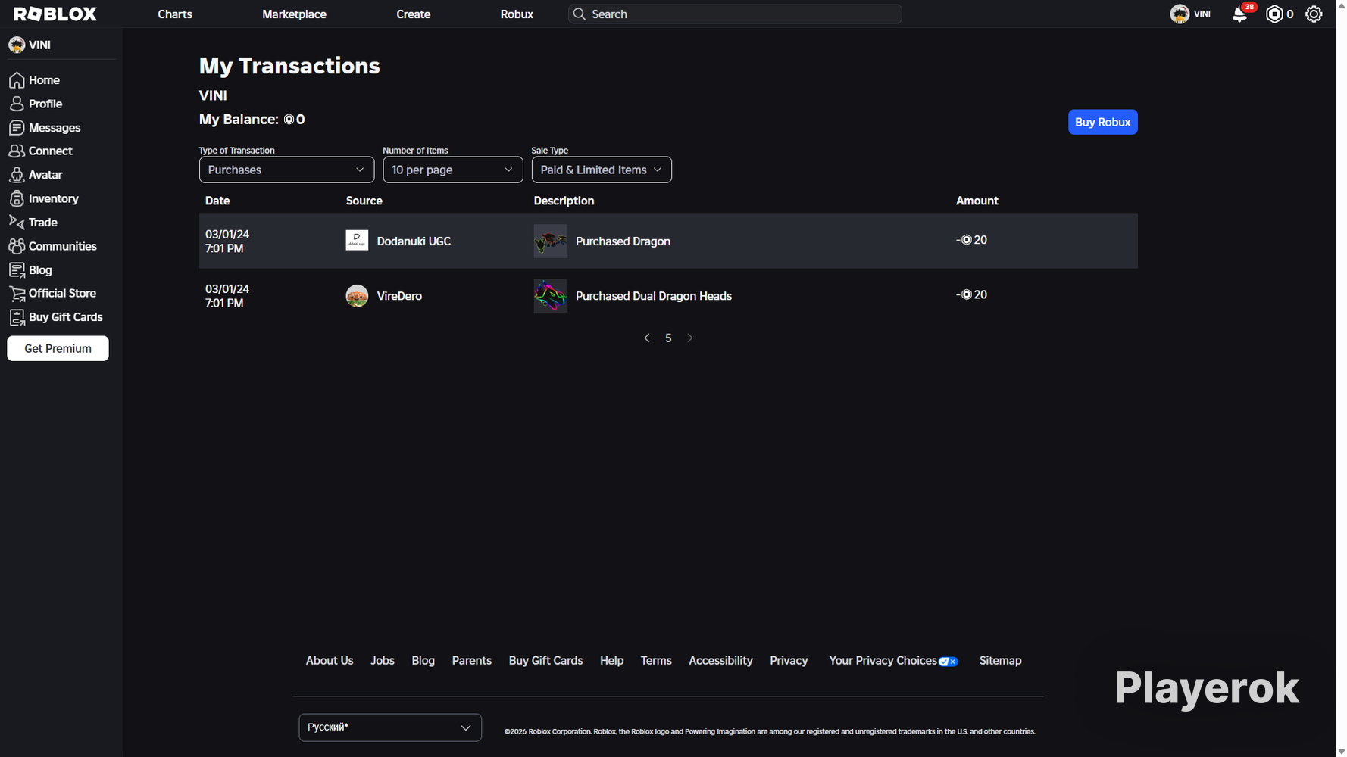The height and width of the screenshot is (757, 1347).
Task: Open the Jobs footer link
Action: click(x=383, y=661)
